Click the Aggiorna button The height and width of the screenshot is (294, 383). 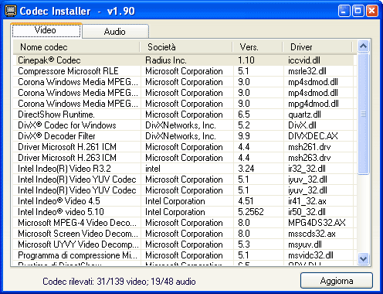337,281
